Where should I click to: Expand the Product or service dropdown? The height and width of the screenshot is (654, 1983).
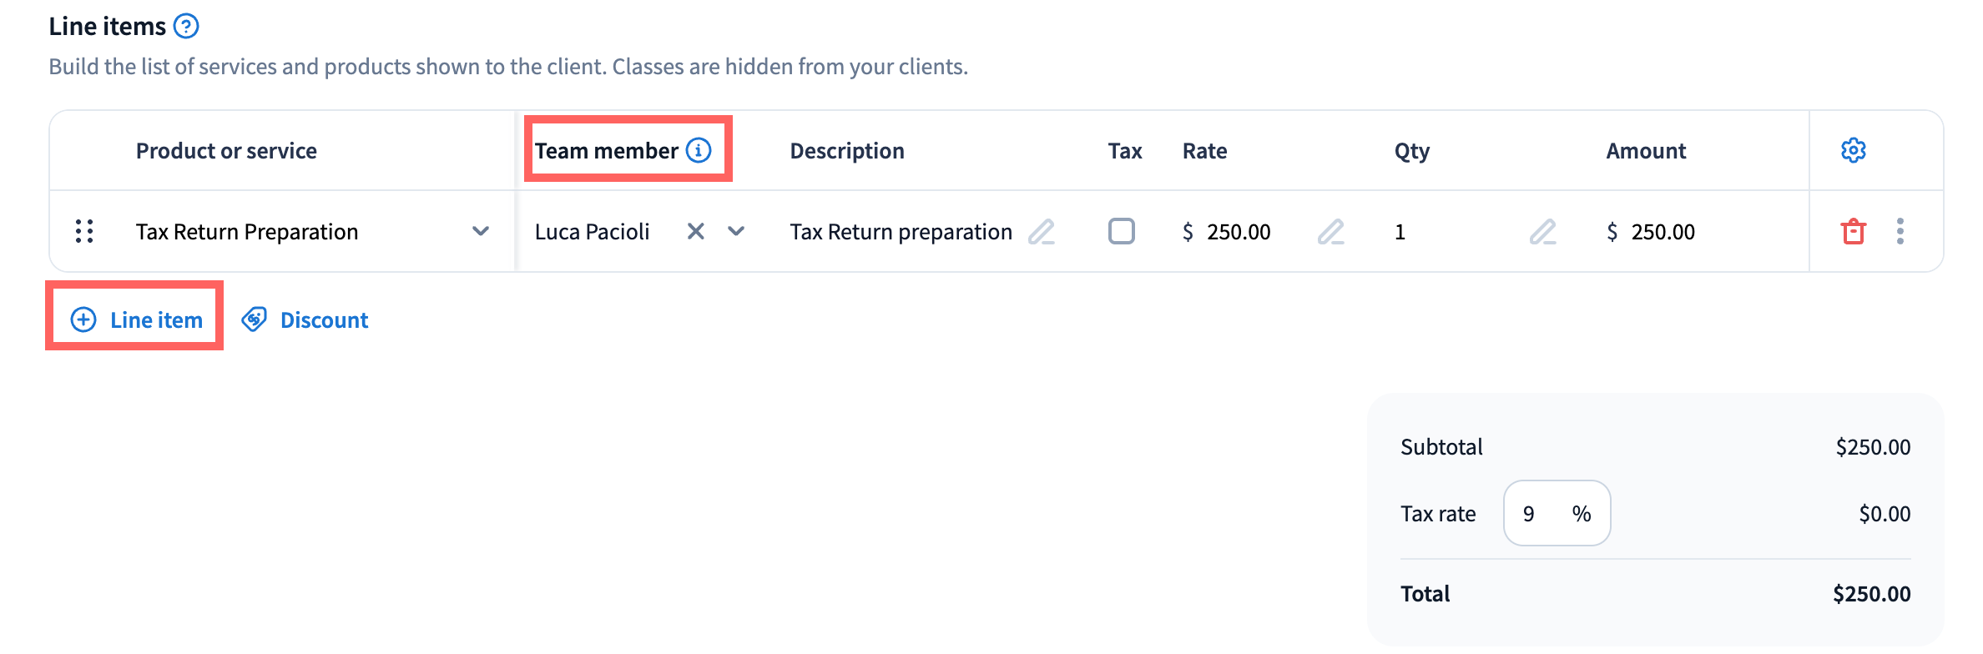(x=481, y=231)
